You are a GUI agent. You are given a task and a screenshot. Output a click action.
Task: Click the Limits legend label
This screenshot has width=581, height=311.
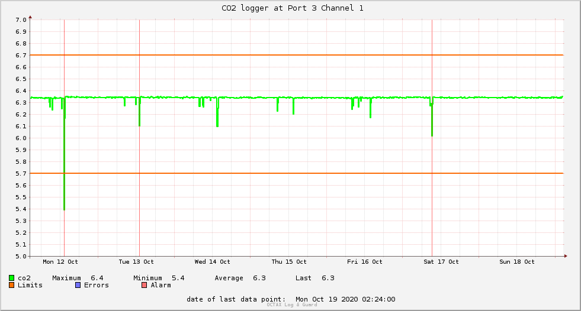point(30,285)
